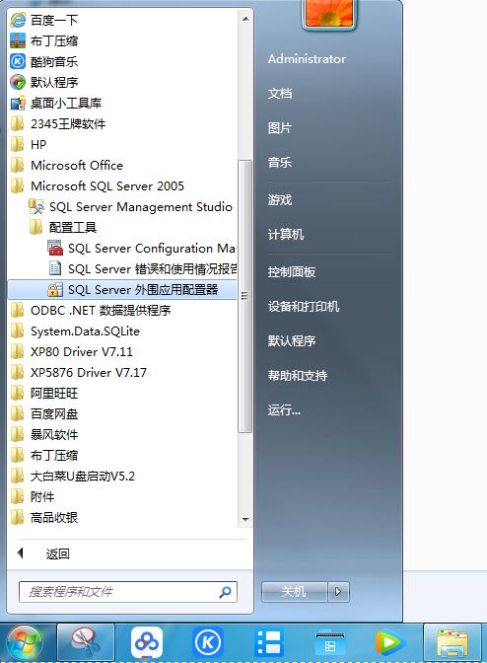Click the scrollbar down arrow in programs list
Viewport: 487px width, 663px height.
point(245,519)
